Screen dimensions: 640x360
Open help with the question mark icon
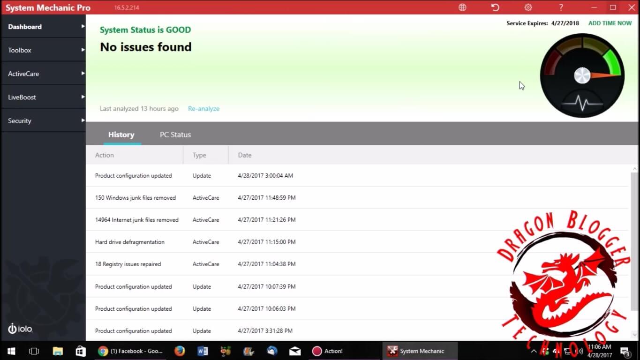pyautogui.click(x=561, y=7)
